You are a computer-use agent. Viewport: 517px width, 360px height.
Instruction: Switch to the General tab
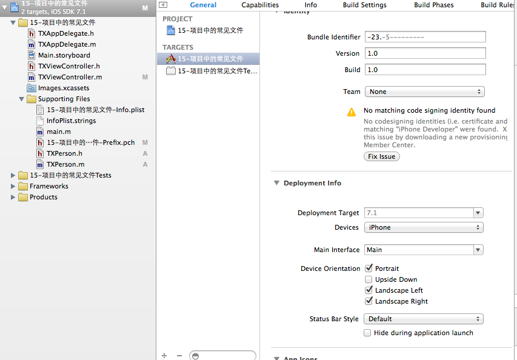click(203, 5)
